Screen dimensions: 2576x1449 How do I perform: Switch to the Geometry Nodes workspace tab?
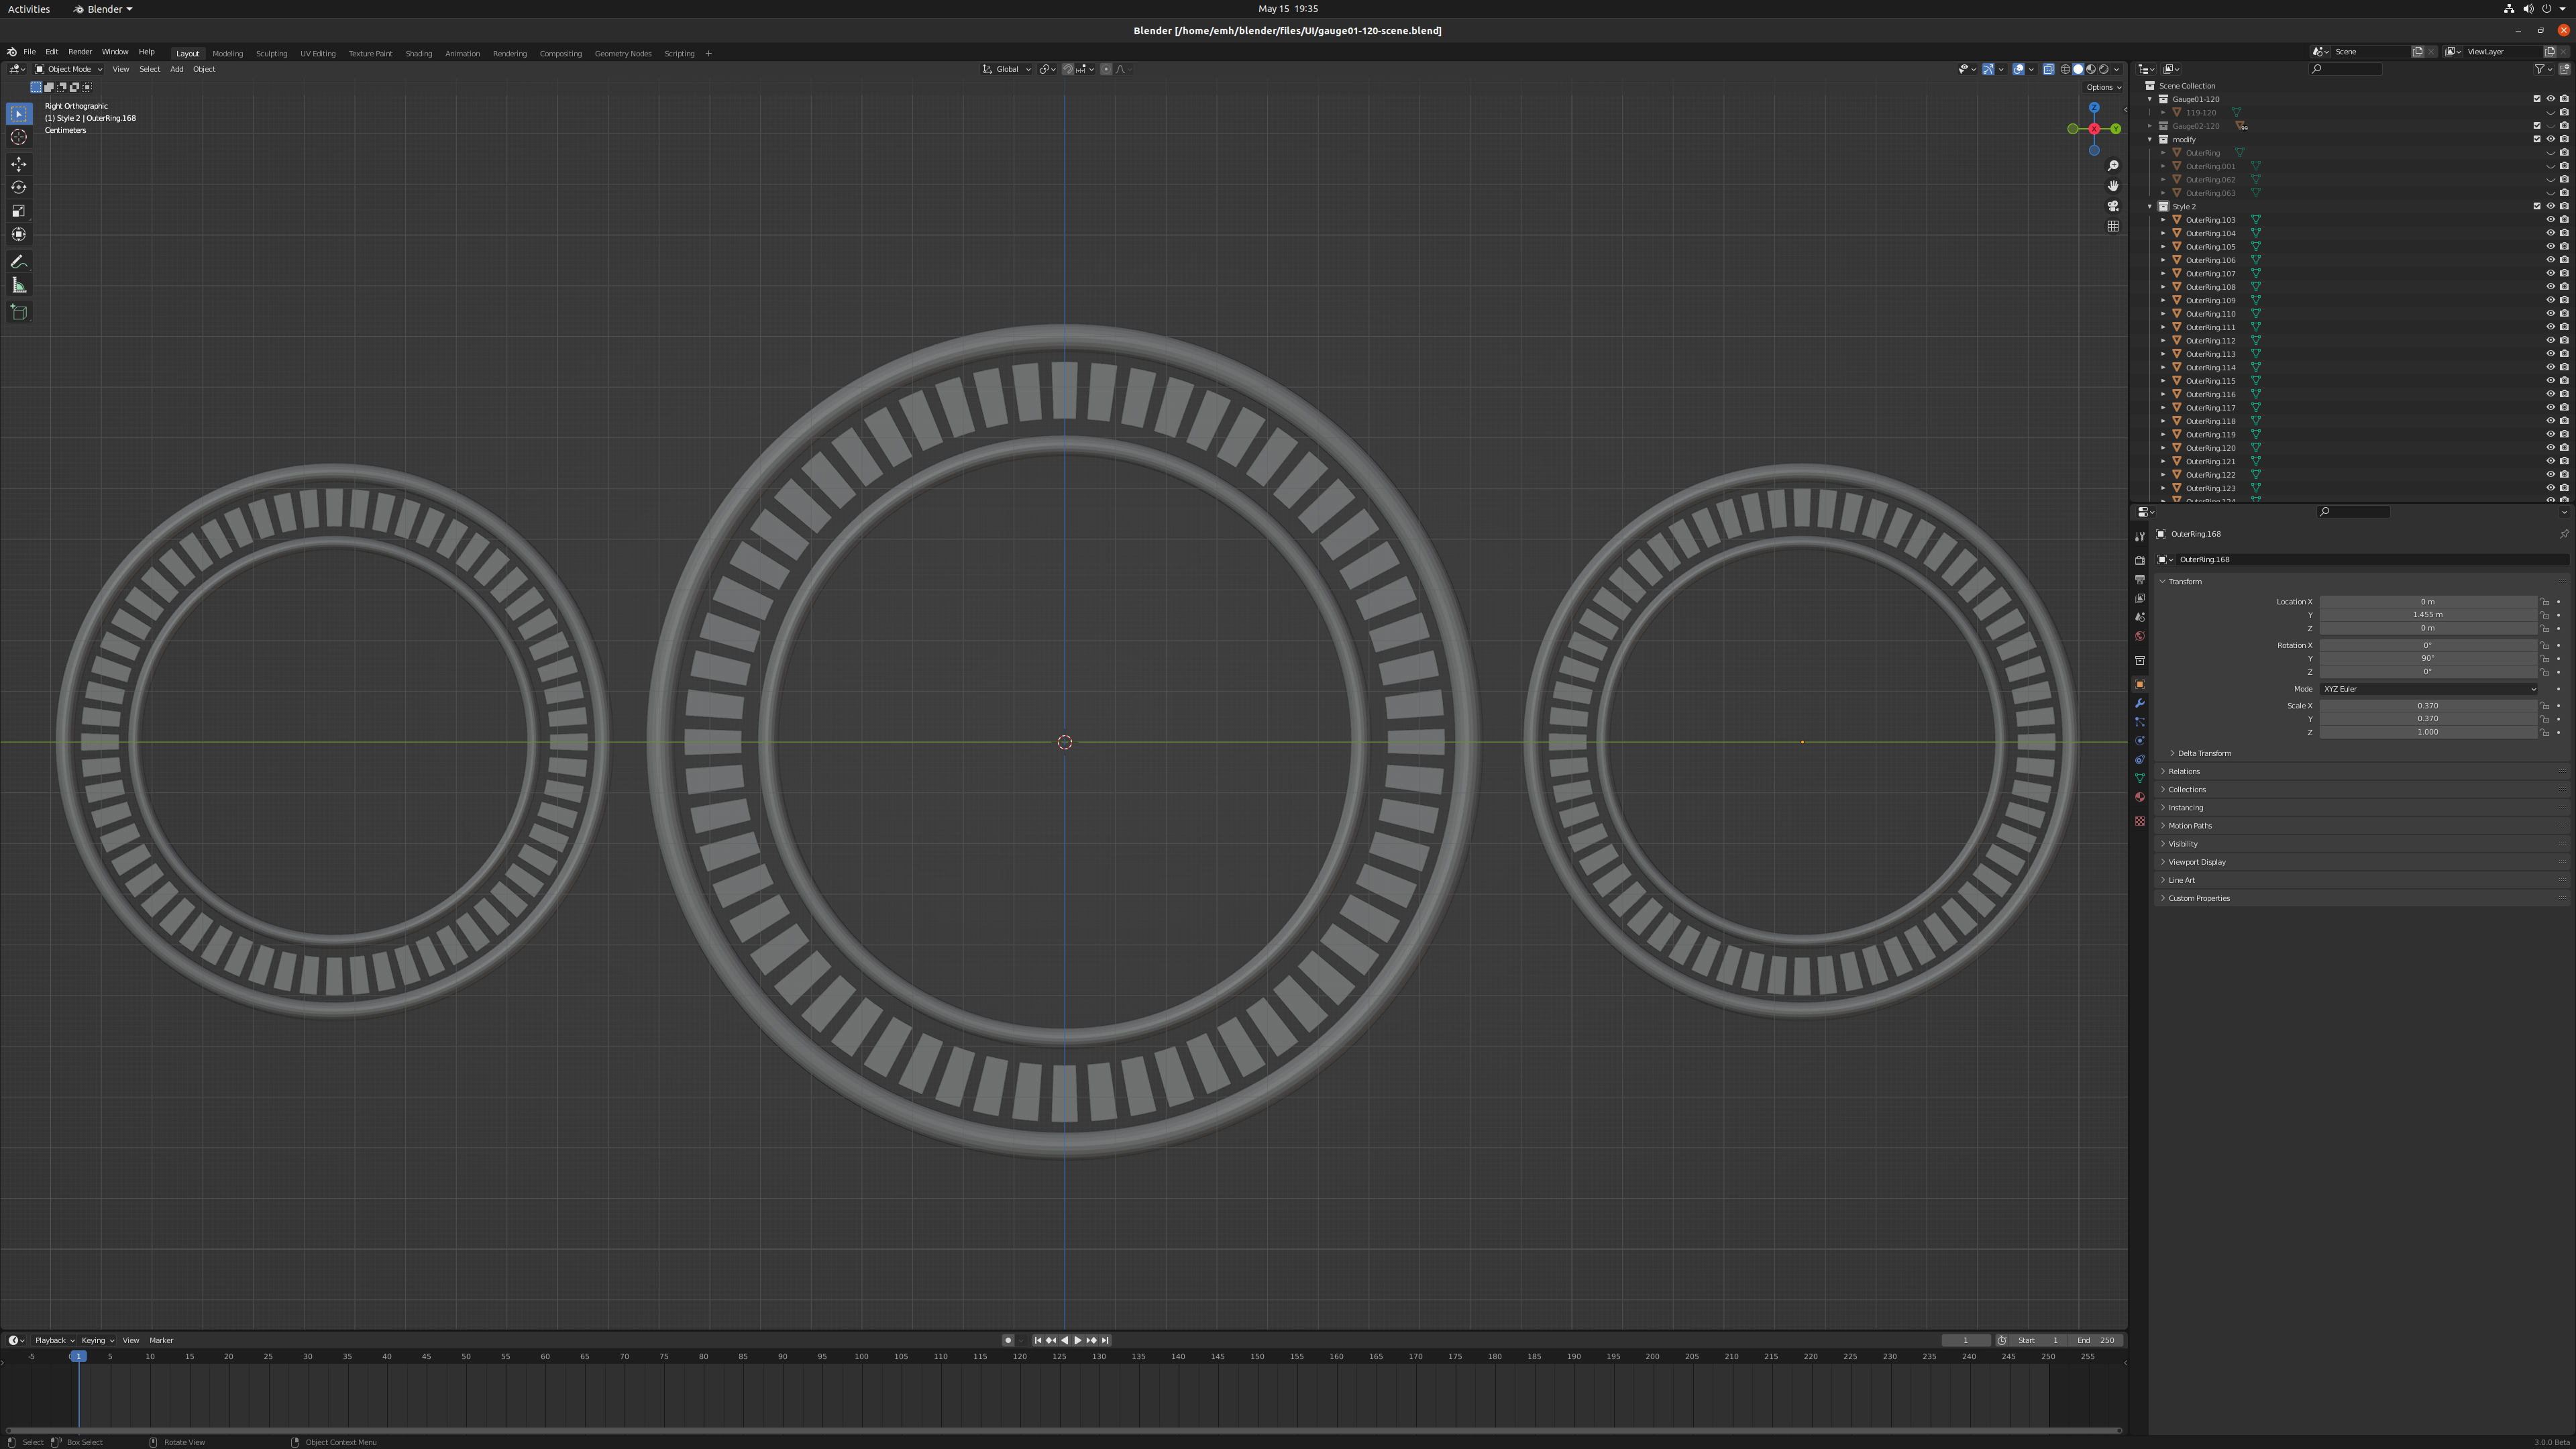622,54
